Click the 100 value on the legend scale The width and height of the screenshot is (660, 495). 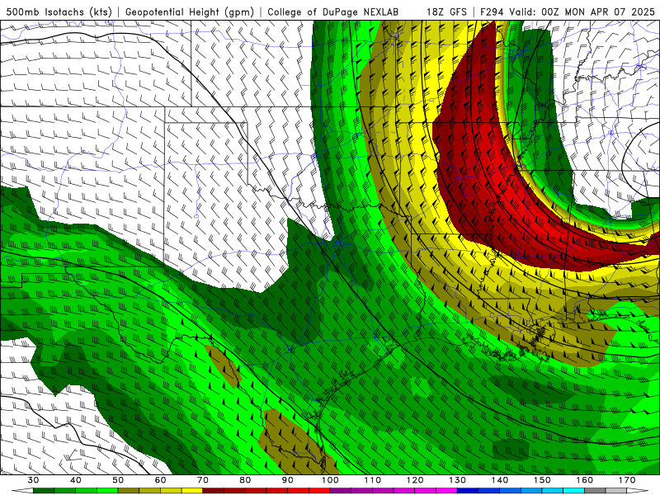click(330, 480)
